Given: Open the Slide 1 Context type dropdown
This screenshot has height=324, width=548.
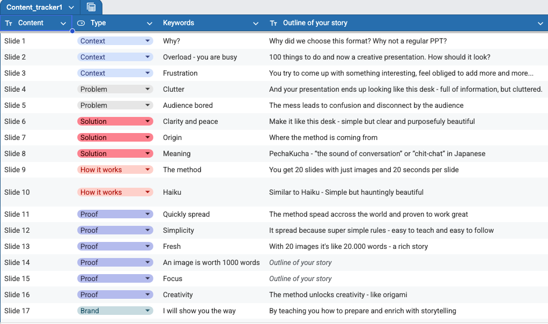Looking at the screenshot, I should (x=147, y=41).
